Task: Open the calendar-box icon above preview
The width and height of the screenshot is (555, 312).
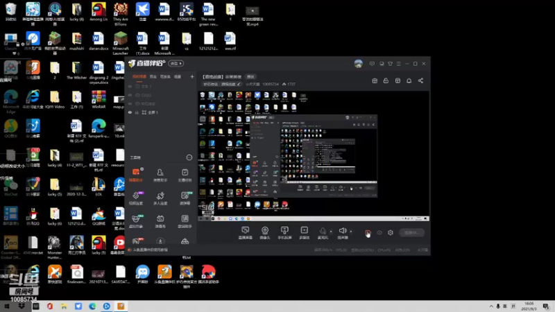Action: [398, 80]
